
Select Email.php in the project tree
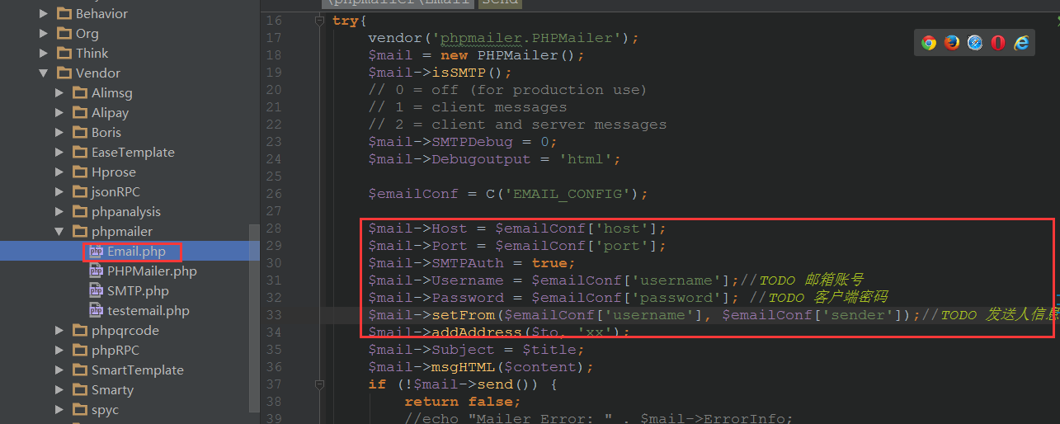pyautogui.click(x=136, y=252)
